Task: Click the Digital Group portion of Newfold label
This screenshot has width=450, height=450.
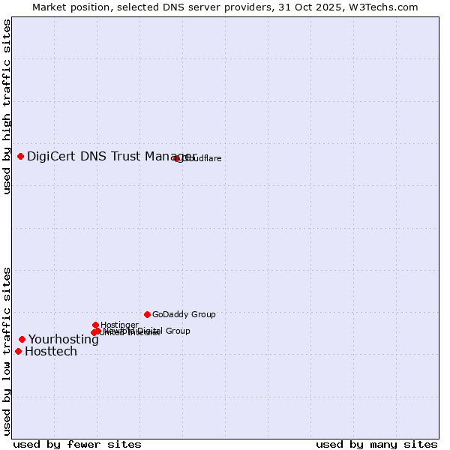Action: coord(163,331)
